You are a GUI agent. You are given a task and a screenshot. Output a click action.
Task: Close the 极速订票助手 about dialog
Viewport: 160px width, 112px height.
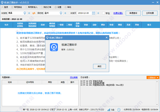(x=106, y=38)
